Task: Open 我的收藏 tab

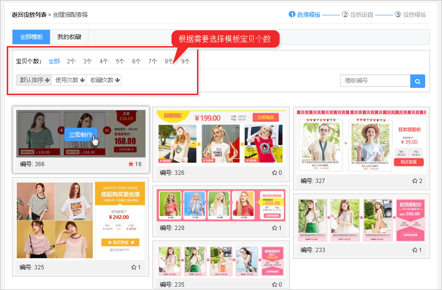Action: tap(69, 37)
